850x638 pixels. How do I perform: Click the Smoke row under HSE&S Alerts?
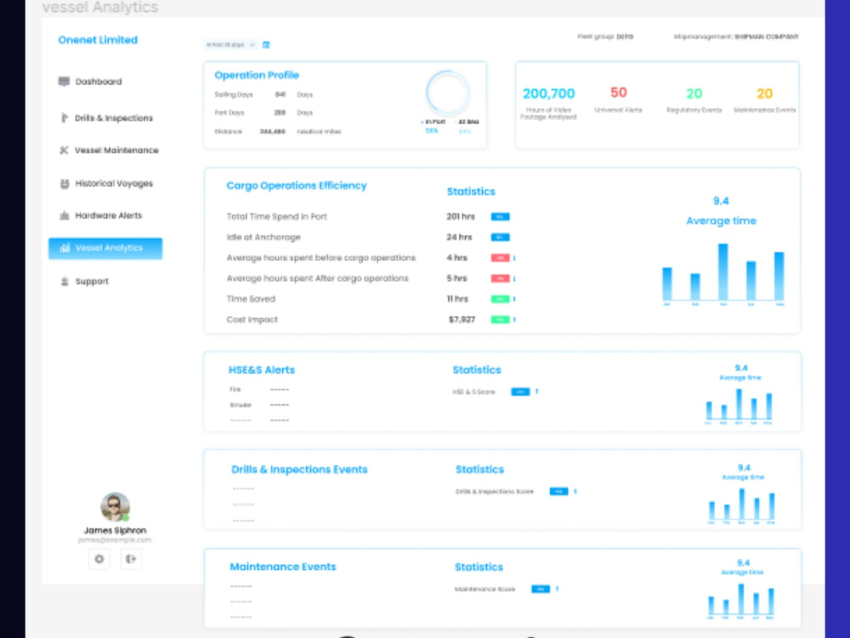(x=259, y=404)
